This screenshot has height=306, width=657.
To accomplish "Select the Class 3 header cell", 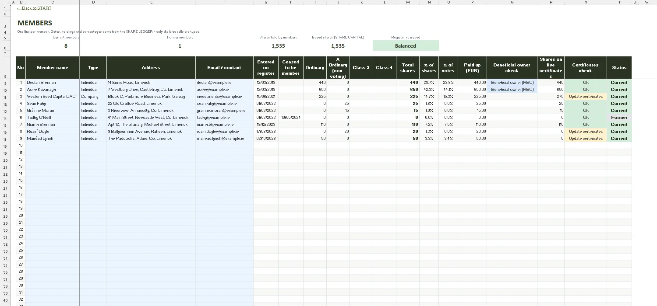I will (361, 68).
